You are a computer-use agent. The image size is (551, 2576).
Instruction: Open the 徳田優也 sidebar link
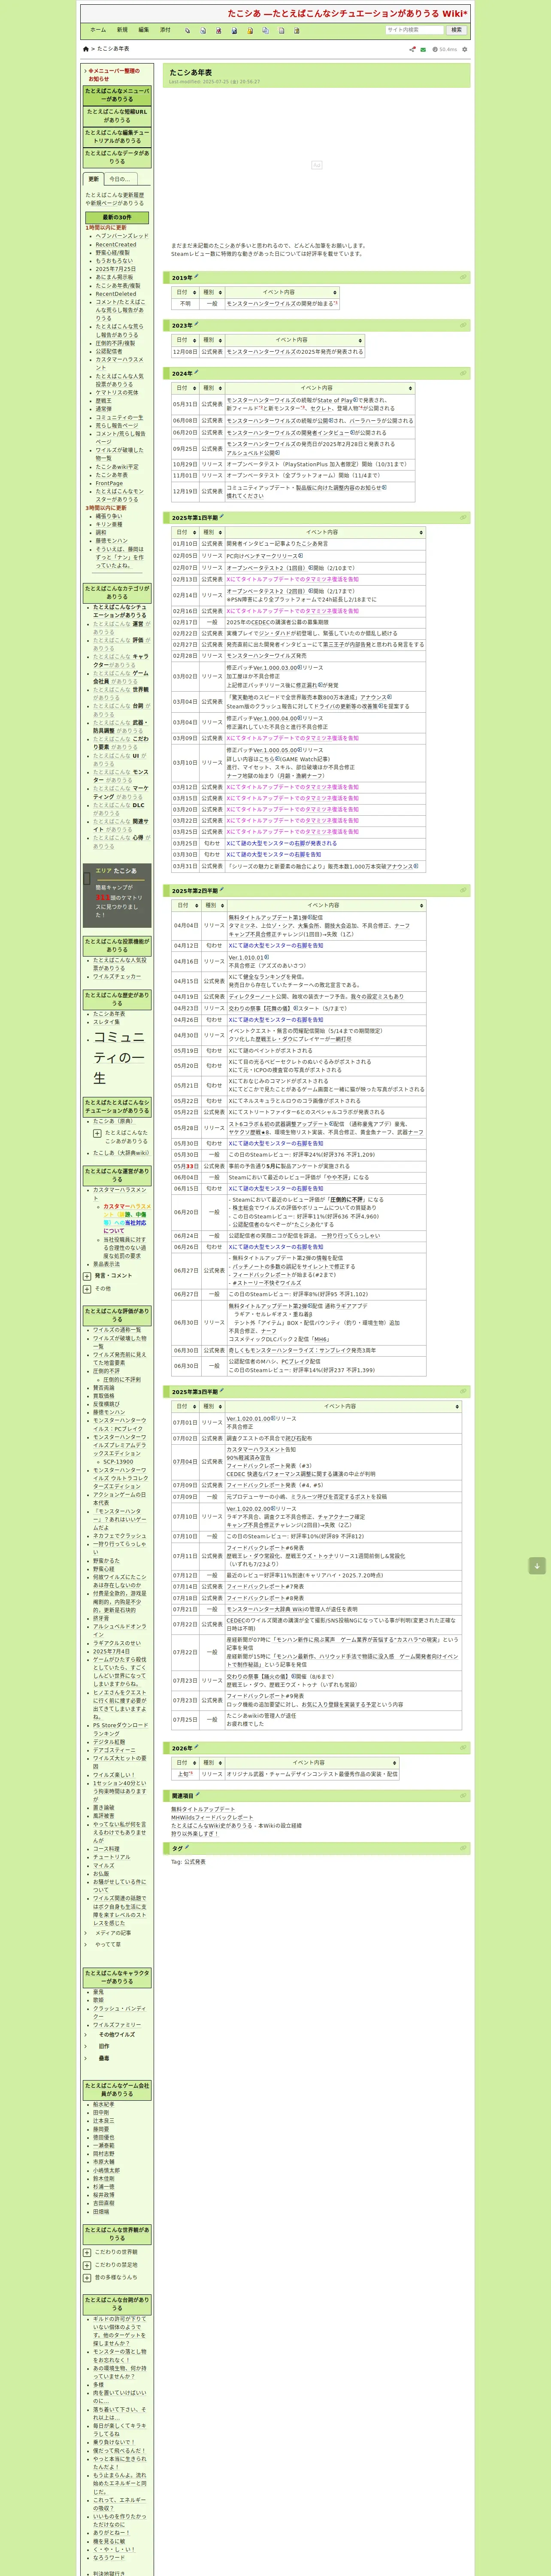[x=104, y=2137]
